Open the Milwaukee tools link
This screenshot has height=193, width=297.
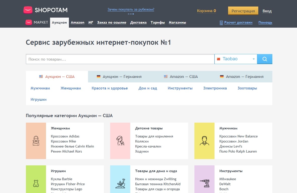point(228,179)
